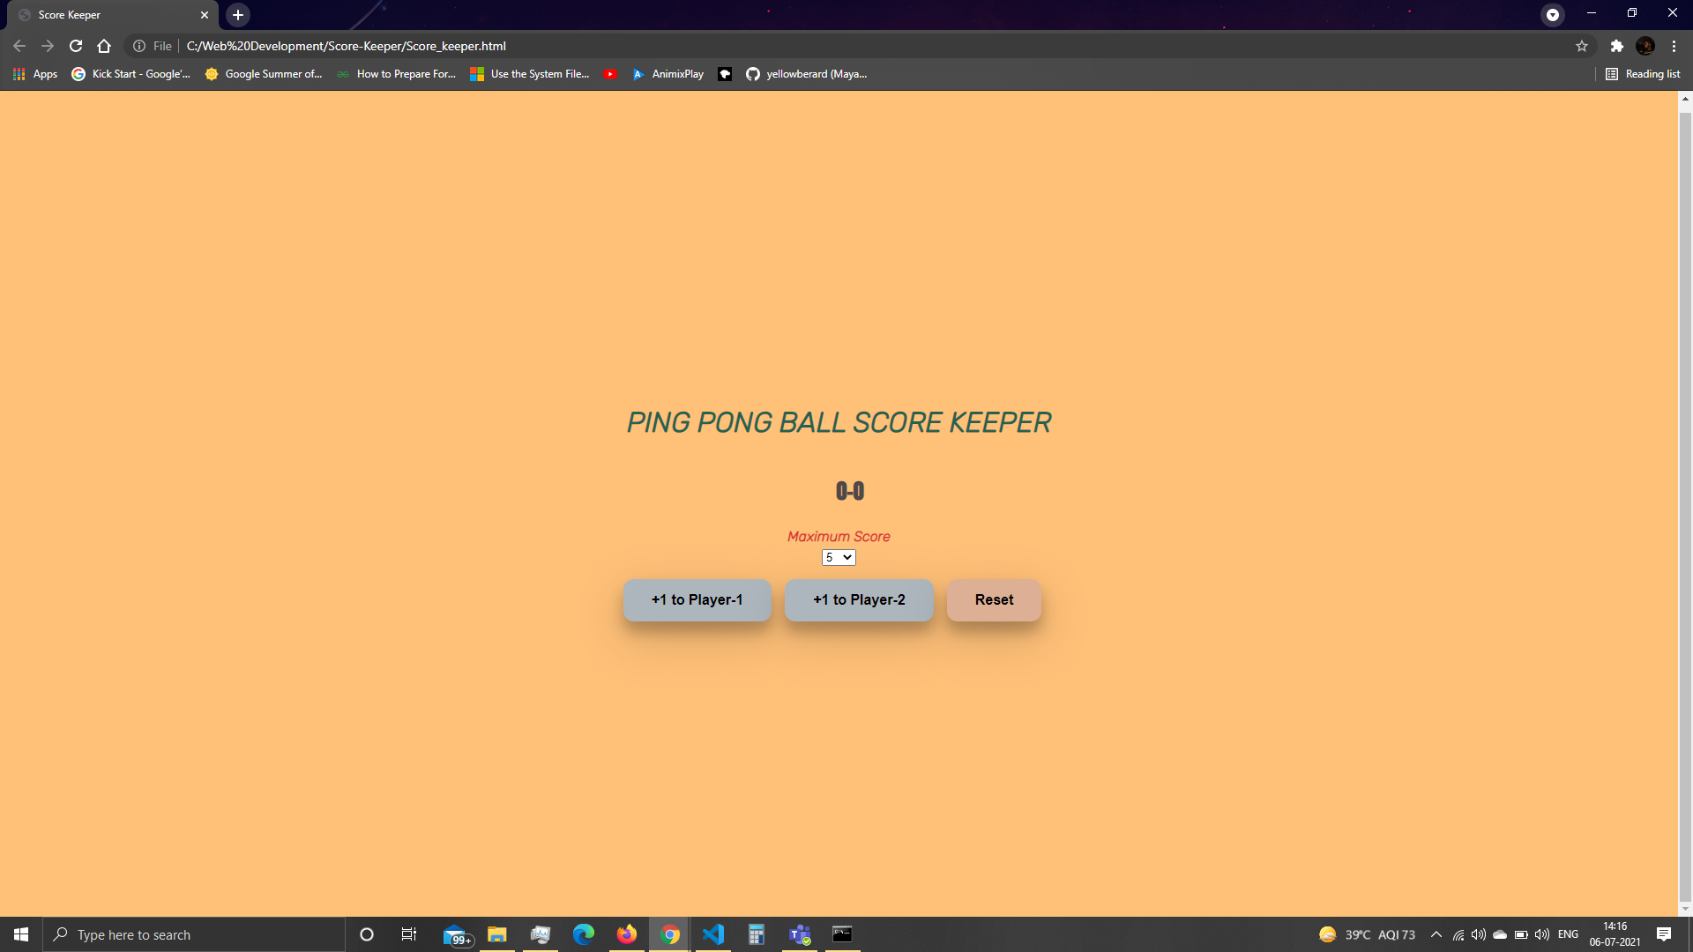Screen dimensions: 1693x952
Task: Click the PING PONG BALL SCORE KEEPER heading
Action: pos(839,423)
